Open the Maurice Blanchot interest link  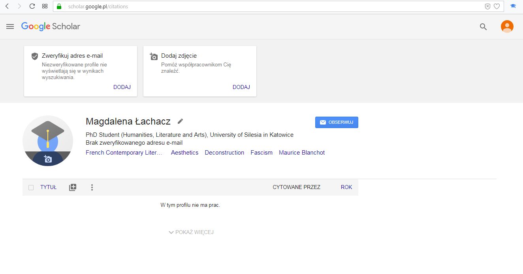click(302, 153)
